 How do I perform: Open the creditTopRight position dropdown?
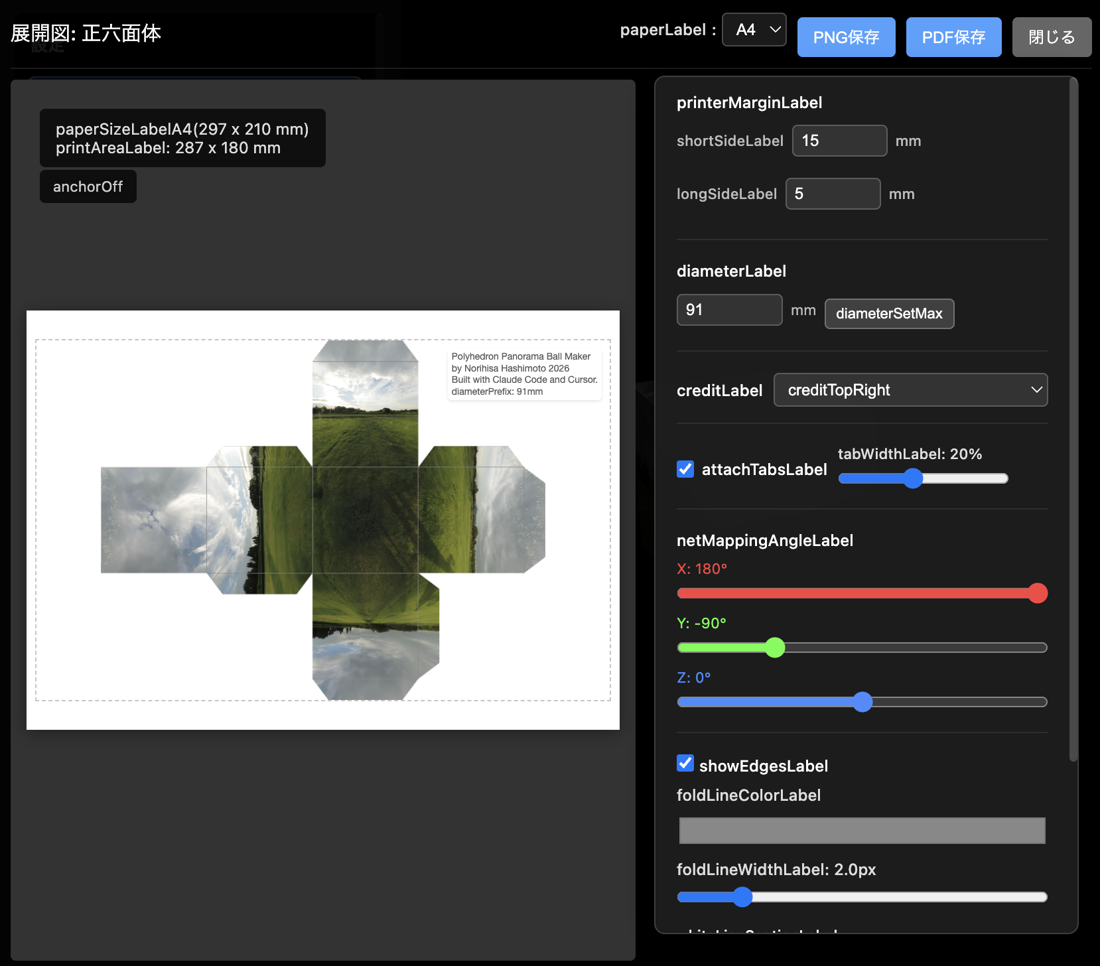910,390
